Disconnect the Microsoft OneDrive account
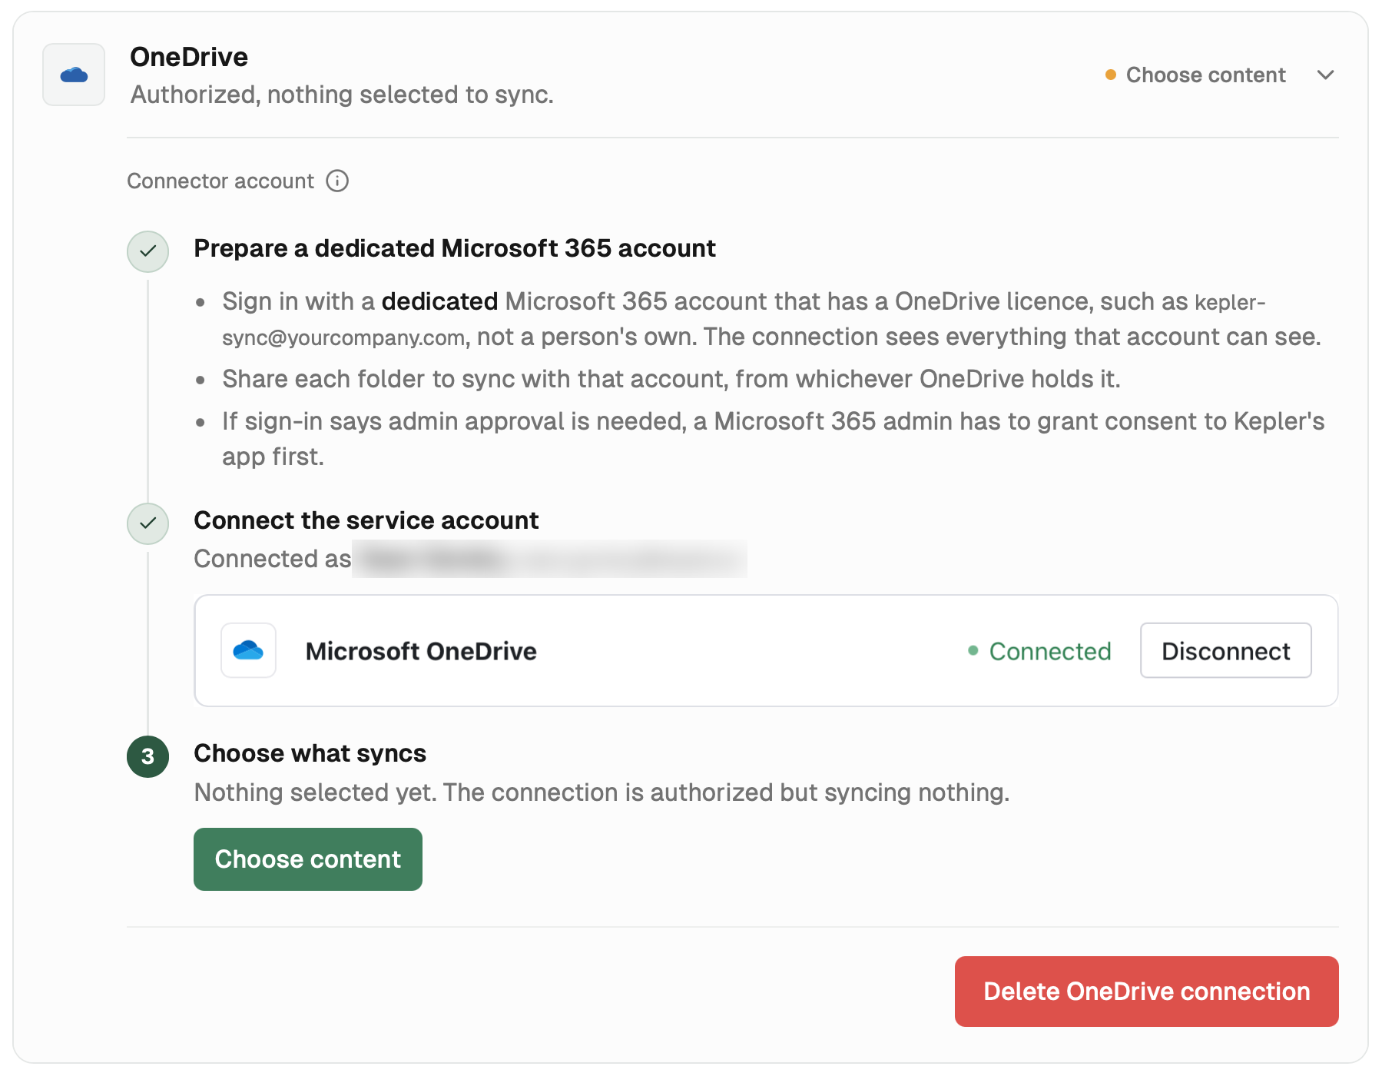Image resolution: width=1382 pixels, height=1073 pixels. coord(1225,650)
